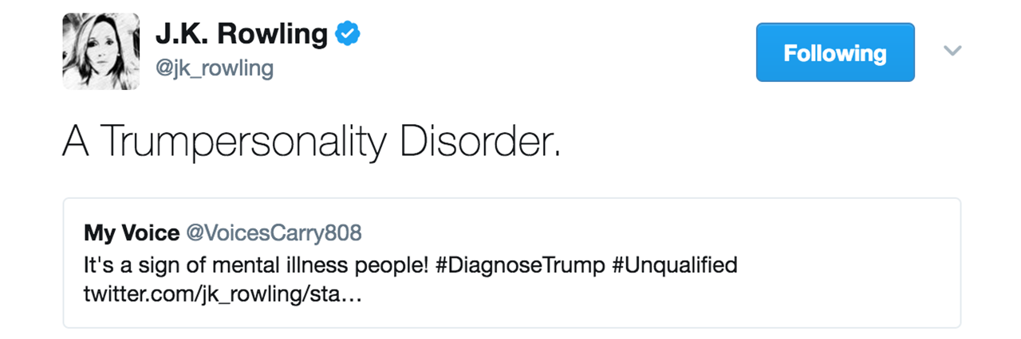Follow the twitter.com/jk_rowling/sta… link
Image resolution: width=1021 pixels, height=339 pixels.
(223, 294)
